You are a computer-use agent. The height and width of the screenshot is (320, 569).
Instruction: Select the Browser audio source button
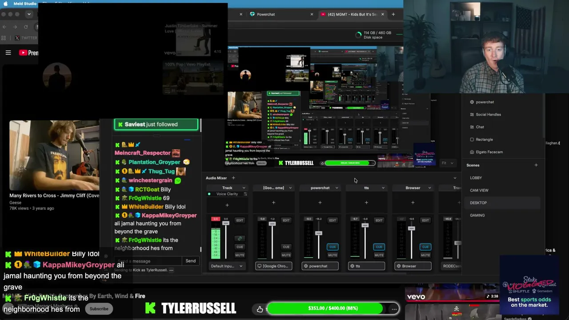[413, 266]
